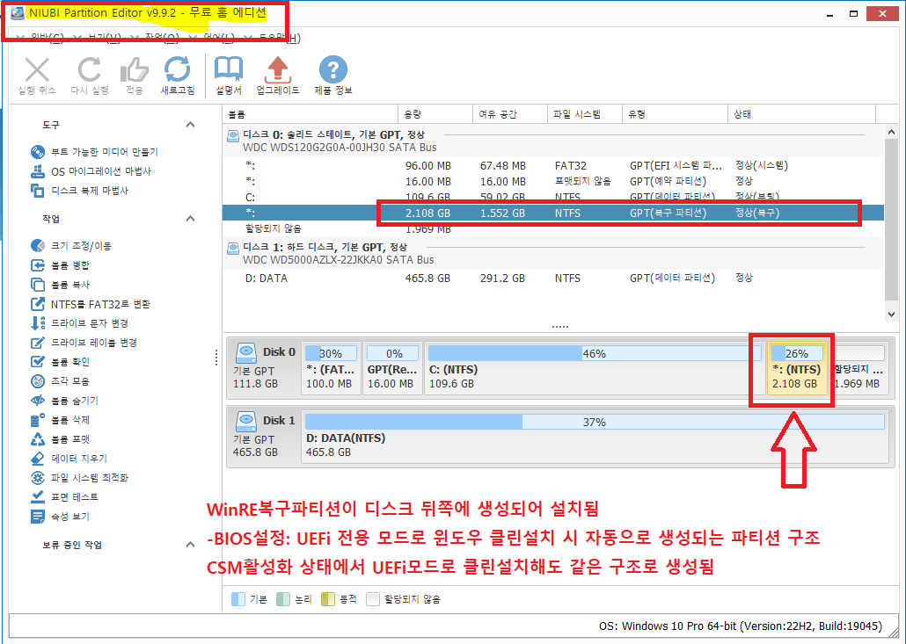Sort by 여유 공간 column header
The height and width of the screenshot is (644, 906).
coord(510,114)
